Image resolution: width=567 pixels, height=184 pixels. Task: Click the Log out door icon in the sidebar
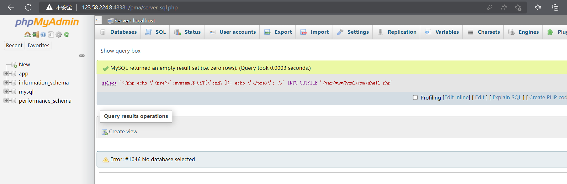click(x=35, y=34)
